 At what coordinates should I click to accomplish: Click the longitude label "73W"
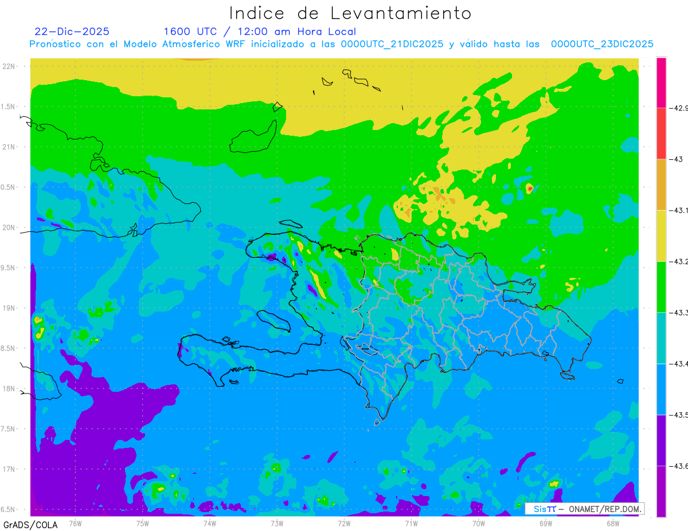coord(277,524)
